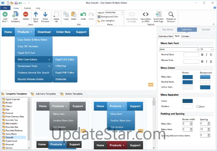Click Save Button as Image

pyautogui.click(x=132, y=17)
